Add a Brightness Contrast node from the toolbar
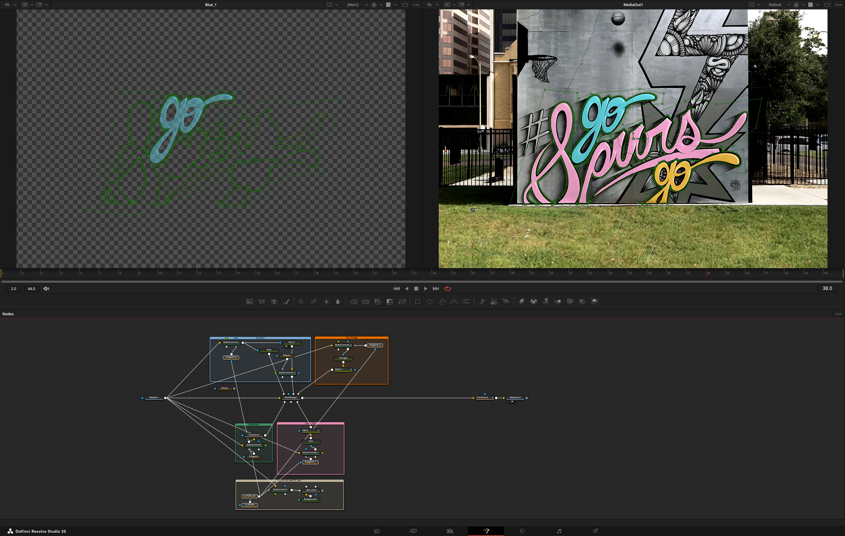845x536 pixels. click(x=327, y=302)
